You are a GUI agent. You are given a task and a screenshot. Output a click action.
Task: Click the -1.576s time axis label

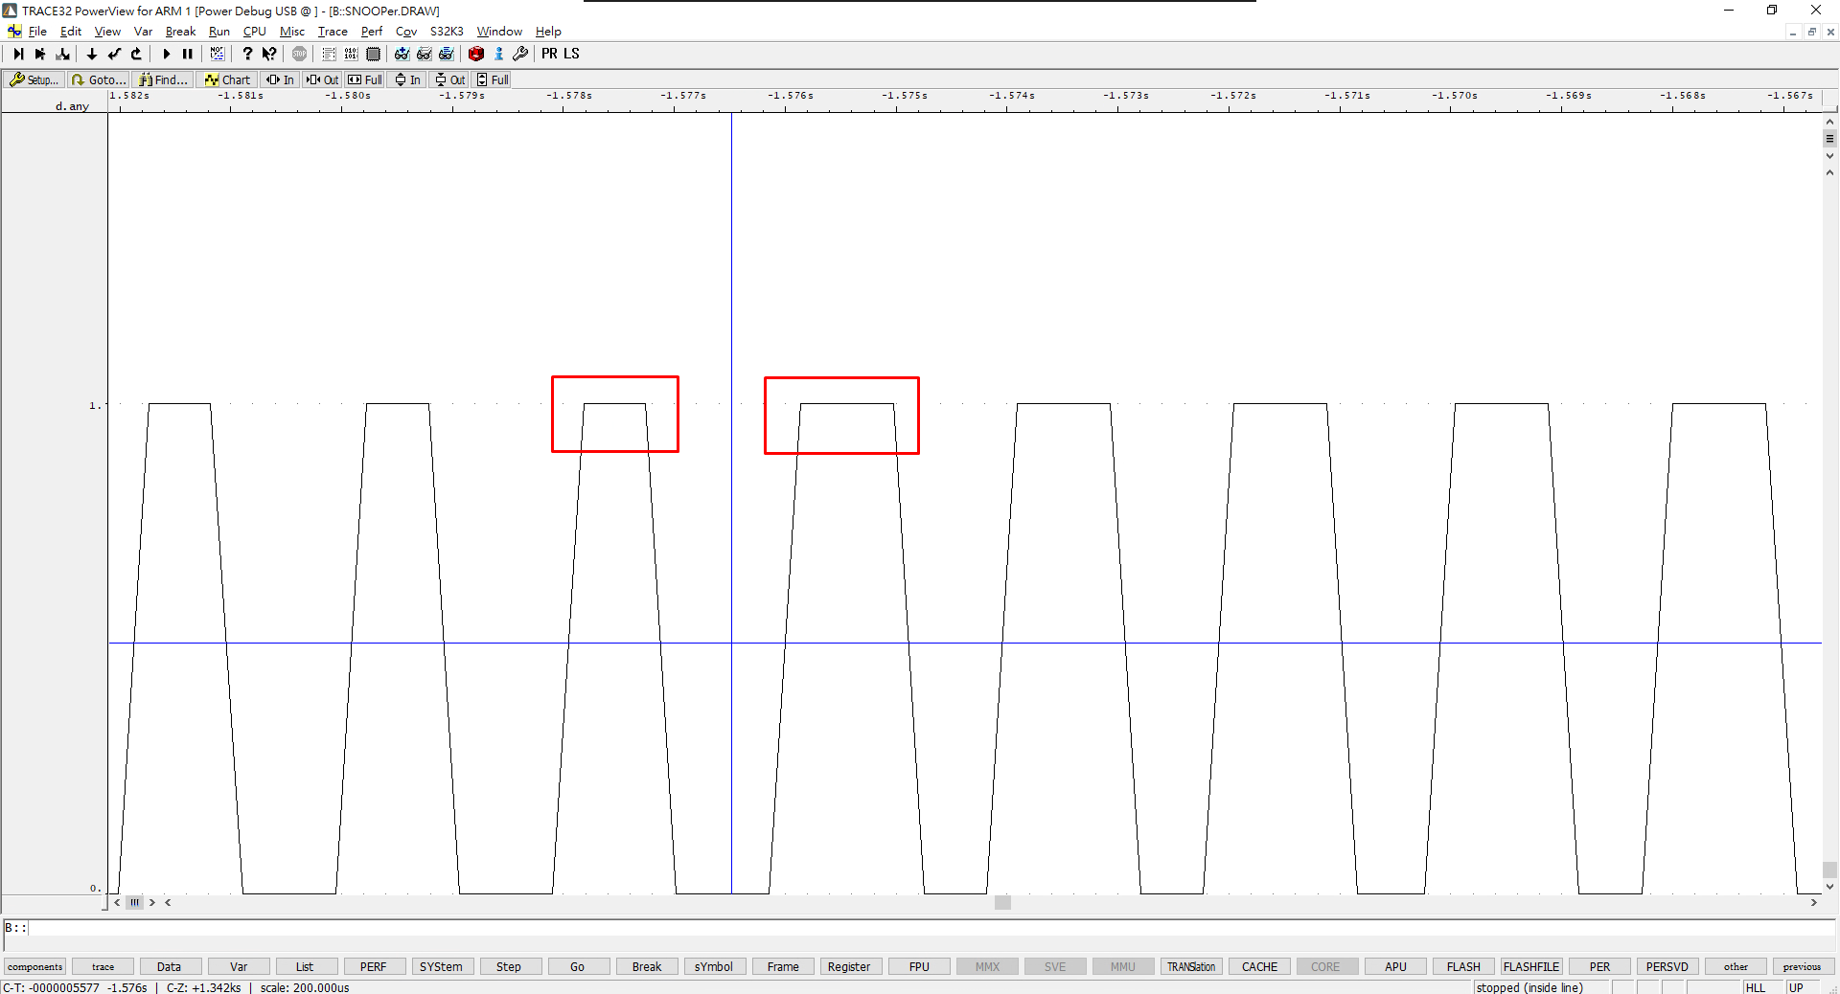(791, 96)
